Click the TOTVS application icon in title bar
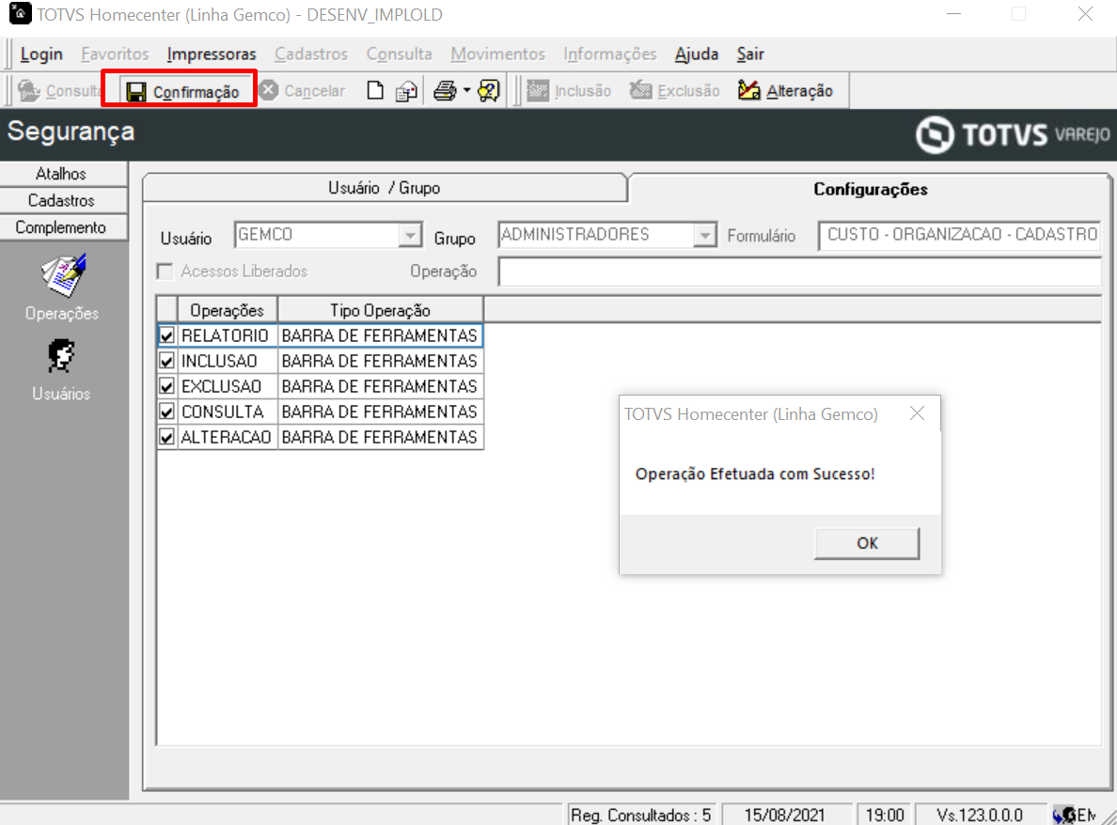 tap(20, 13)
